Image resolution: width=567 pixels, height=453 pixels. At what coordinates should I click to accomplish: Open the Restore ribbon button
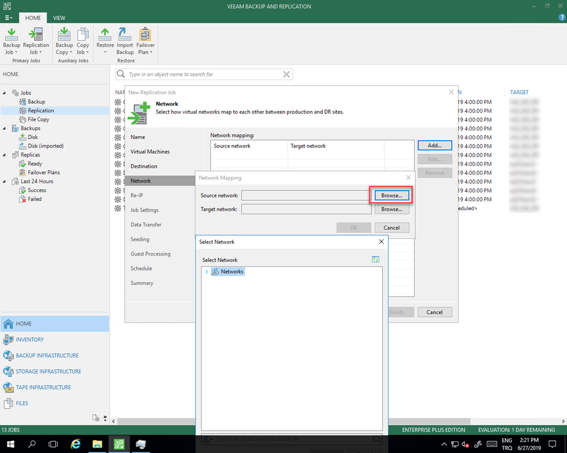105,41
